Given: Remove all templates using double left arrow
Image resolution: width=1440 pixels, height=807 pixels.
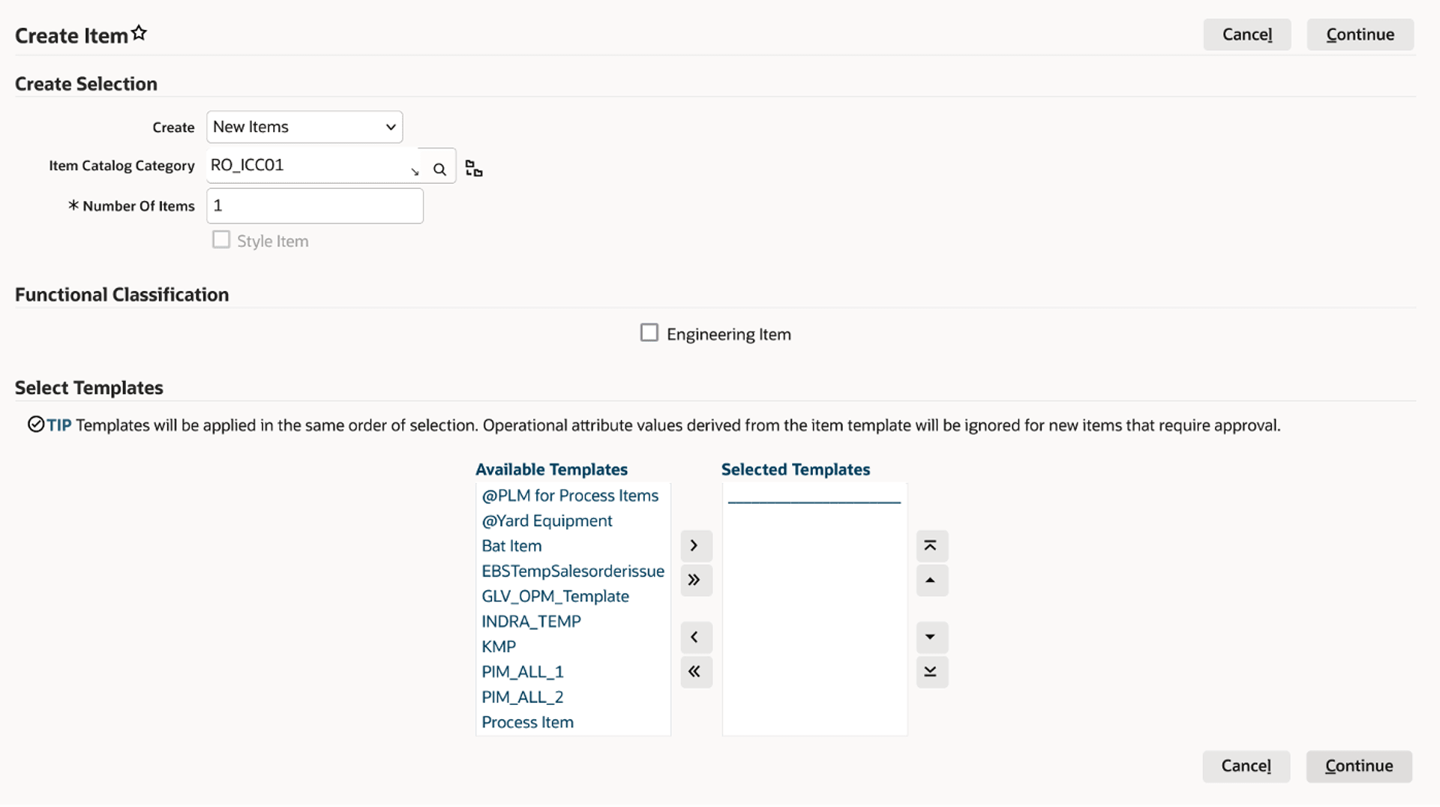Looking at the screenshot, I should tap(694, 672).
